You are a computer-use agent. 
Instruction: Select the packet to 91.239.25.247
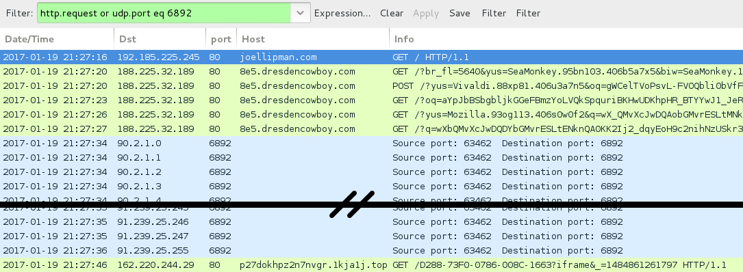click(371, 236)
